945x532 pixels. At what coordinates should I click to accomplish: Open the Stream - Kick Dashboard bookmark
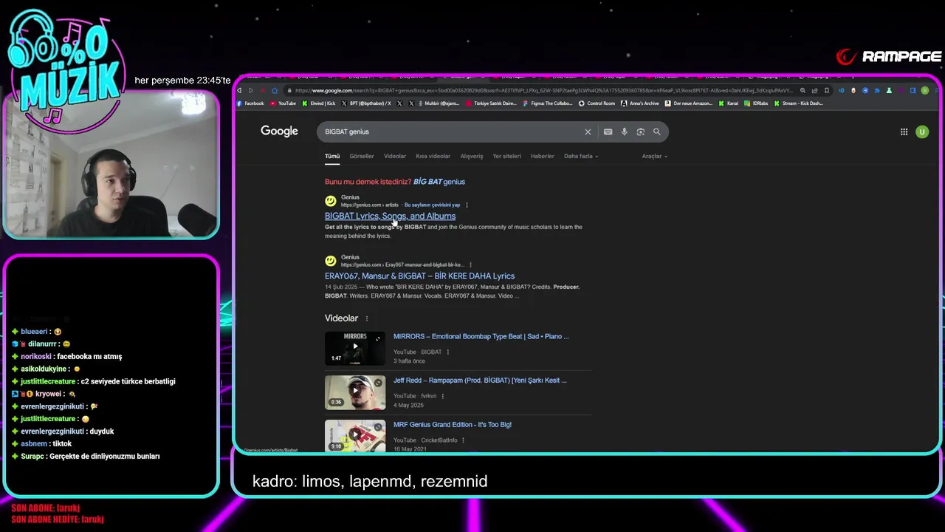799,103
